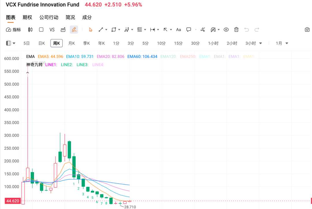Choose the Aa text annotation tool
This screenshot has height=209, width=312.
coord(179,30)
